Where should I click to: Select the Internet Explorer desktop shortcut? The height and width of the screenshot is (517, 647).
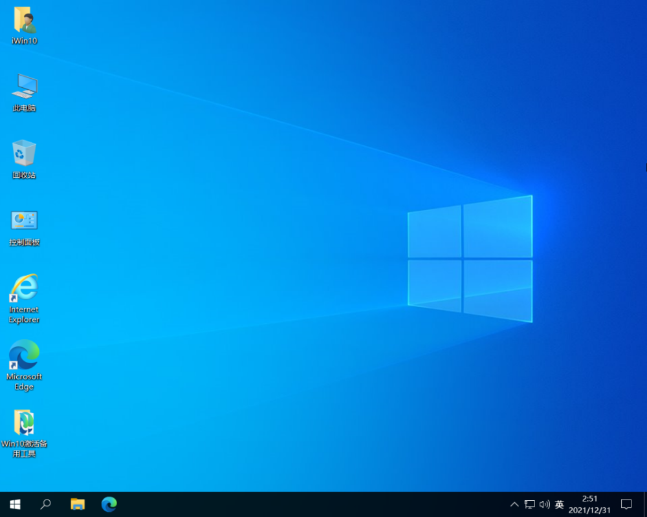pyautogui.click(x=25, y=288)
